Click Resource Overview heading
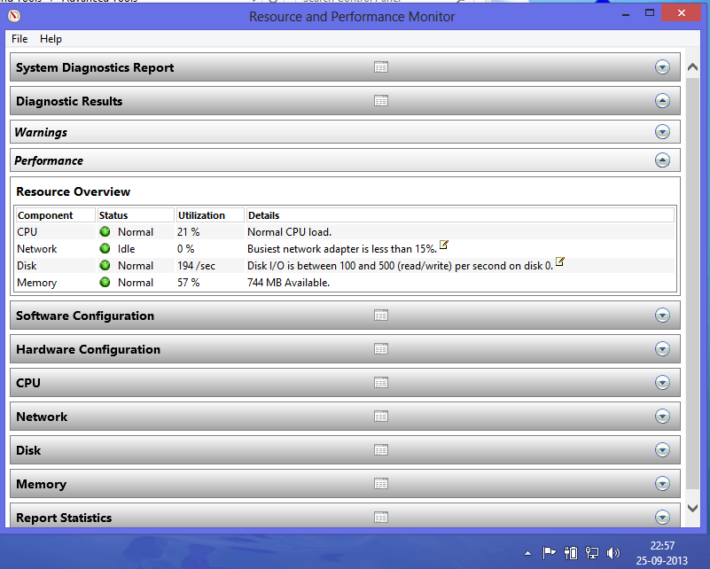Image resolution: width=710 pixels, height=569 pixels. (73, 191)
